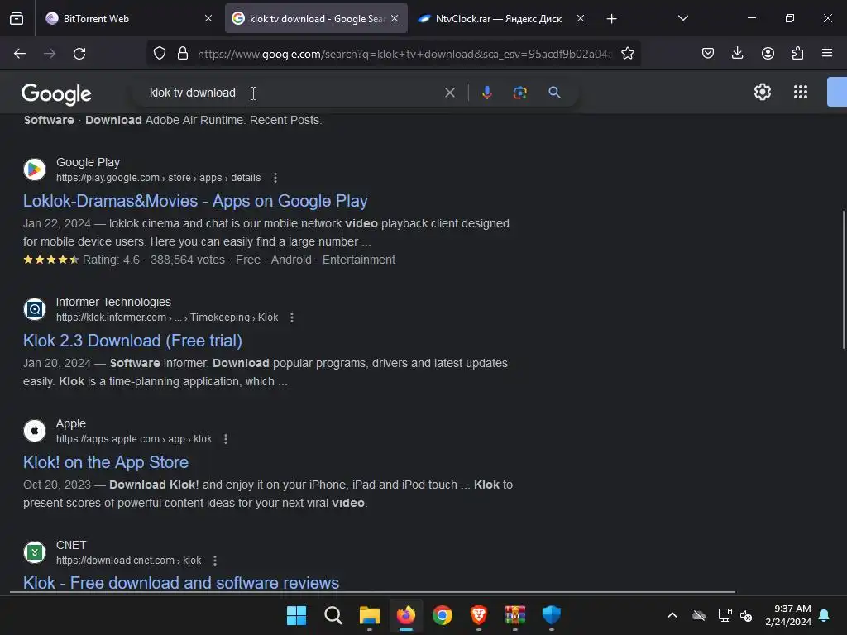Switch to BitTorrent Web tab

point(128,18)
